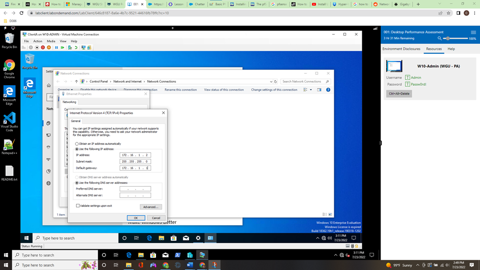Open the recent locations dropdown beside nav arrows
The height and width of the screenshot is (270, 480).
71,81
